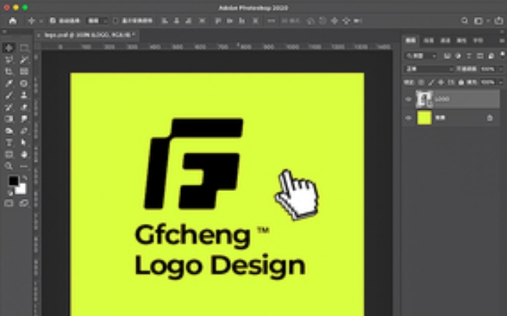This screenshot has width=507, height=316.
Task: Open the Auto-Select target dropdown
Action: [97, 21]
